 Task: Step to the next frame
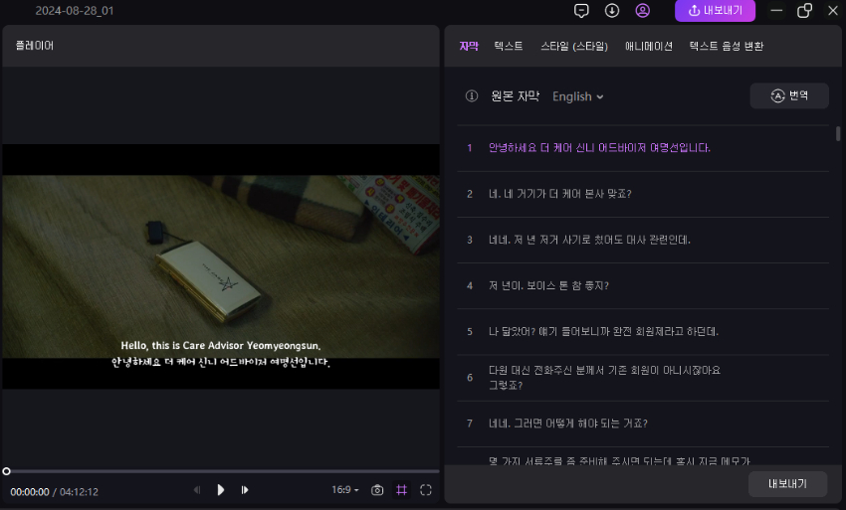coord(245,490)
